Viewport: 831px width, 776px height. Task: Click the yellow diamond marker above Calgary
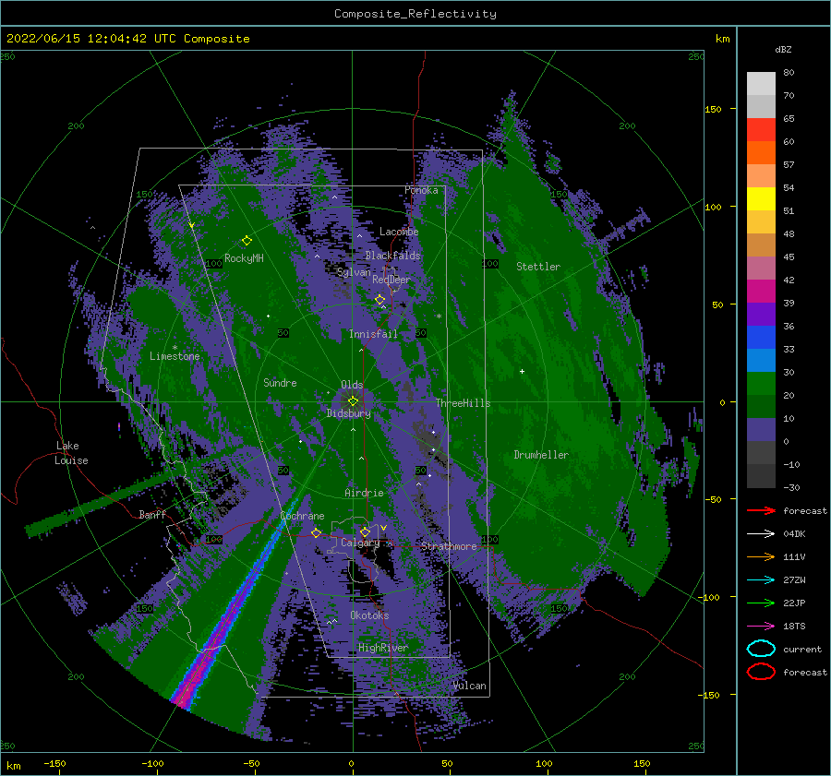365,531
